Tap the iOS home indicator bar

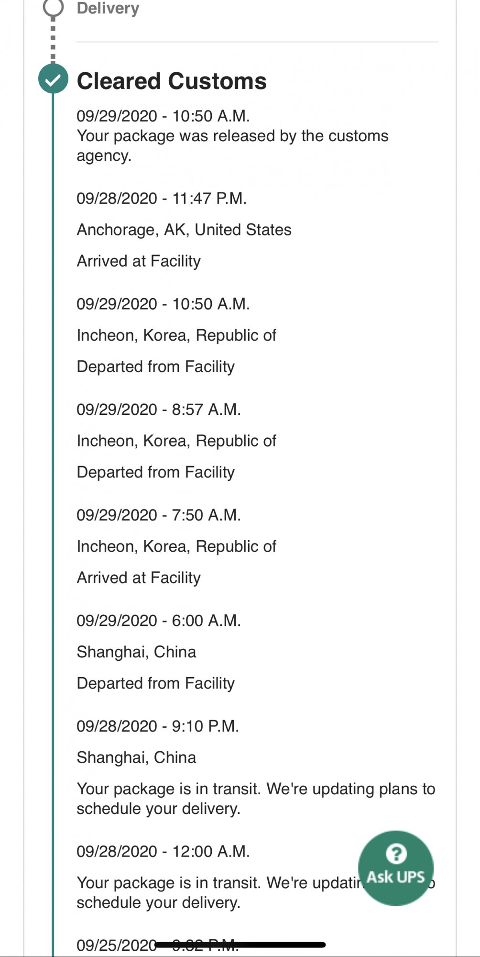click(x=240, y=945)
